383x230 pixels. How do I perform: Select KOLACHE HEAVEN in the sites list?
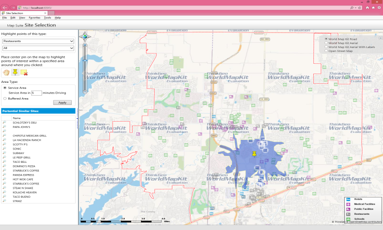(25, 192)
